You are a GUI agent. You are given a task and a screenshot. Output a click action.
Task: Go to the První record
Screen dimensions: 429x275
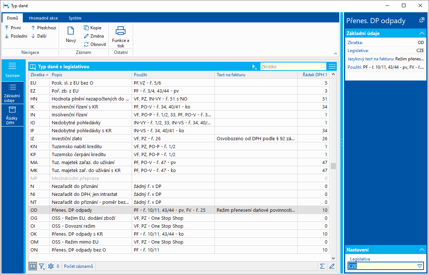pyautogui.click(x=13, y=27)
